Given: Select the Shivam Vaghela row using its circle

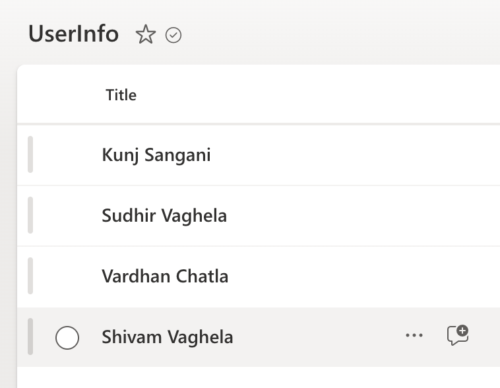Looking at the screenshot, I should click(67, 338).
